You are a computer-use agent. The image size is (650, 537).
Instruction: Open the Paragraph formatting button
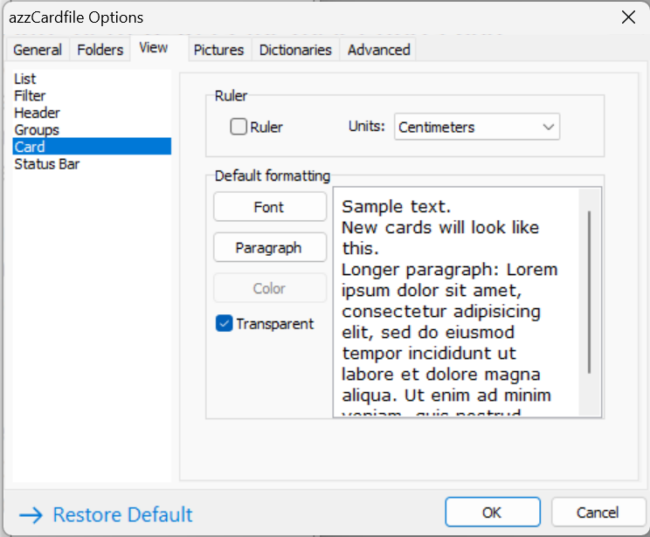(x=270, y=247)
